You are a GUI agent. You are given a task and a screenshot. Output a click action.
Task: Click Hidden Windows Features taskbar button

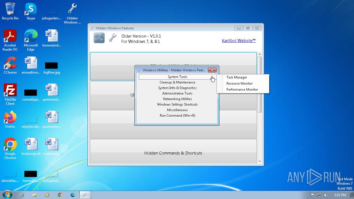[85, 195]
